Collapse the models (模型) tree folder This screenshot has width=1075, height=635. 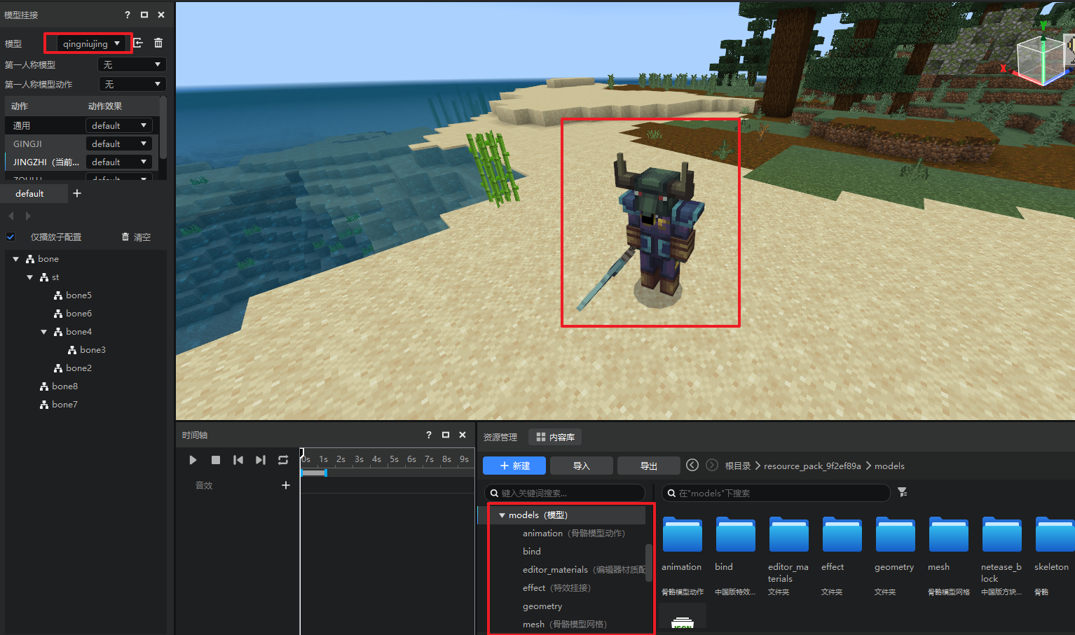502,515
